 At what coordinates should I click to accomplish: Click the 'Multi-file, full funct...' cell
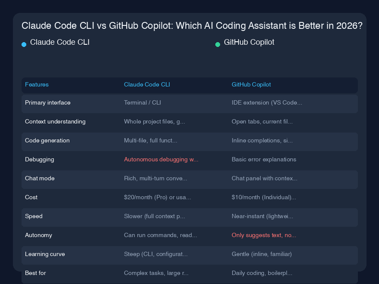pos(151,141)
